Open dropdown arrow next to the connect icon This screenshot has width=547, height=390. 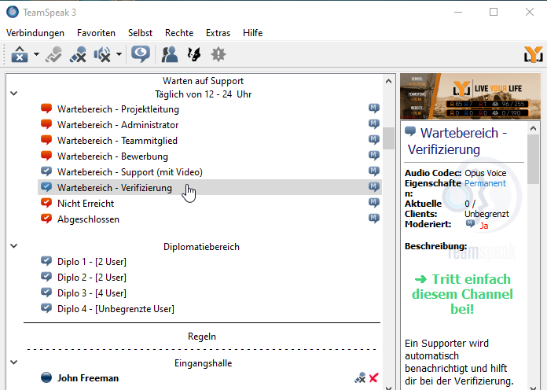pyautogui.click(x=36, y=54)
